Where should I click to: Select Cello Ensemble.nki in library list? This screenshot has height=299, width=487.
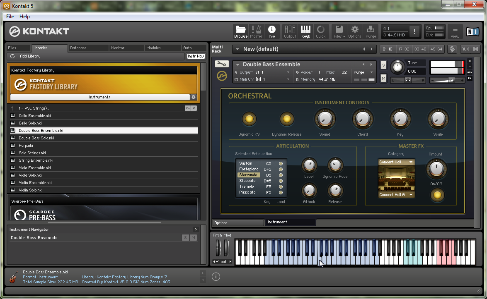(x=35, y=116)
